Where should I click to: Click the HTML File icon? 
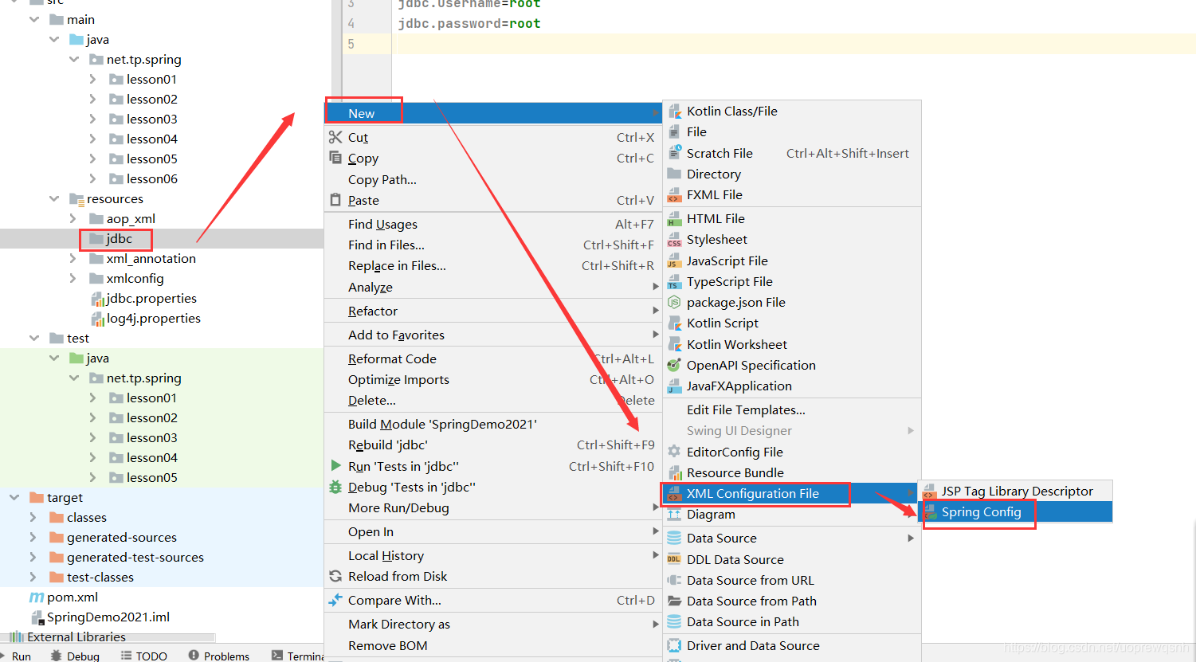pos(674,219)
